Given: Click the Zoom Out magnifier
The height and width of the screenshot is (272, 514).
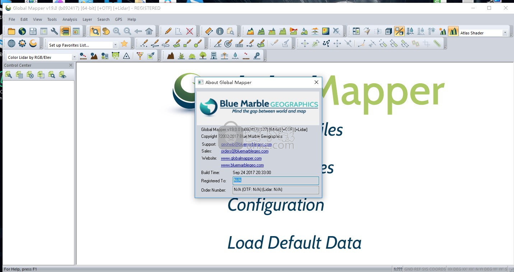Looking at the screenshot, I should pyautogui.click(x=127, y=32).
